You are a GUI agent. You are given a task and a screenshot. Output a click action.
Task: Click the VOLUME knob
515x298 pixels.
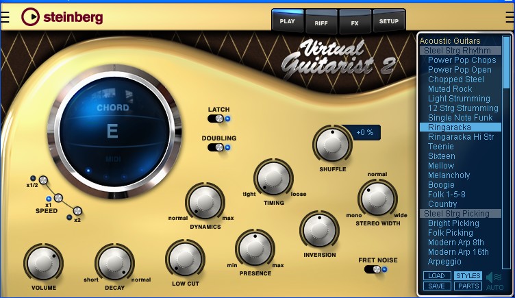pos(44,263)
